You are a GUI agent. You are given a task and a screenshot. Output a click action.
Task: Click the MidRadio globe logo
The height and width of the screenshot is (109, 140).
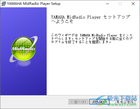[x=23, y=49]
